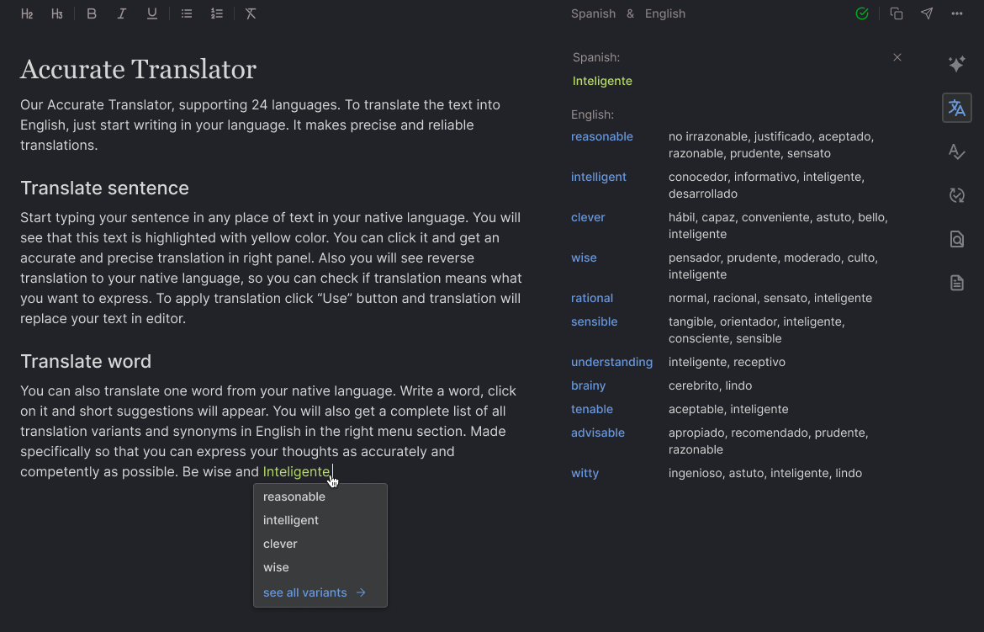Click the green checkmark status icon
Screen dimensions: 984x632
[861, 13]
